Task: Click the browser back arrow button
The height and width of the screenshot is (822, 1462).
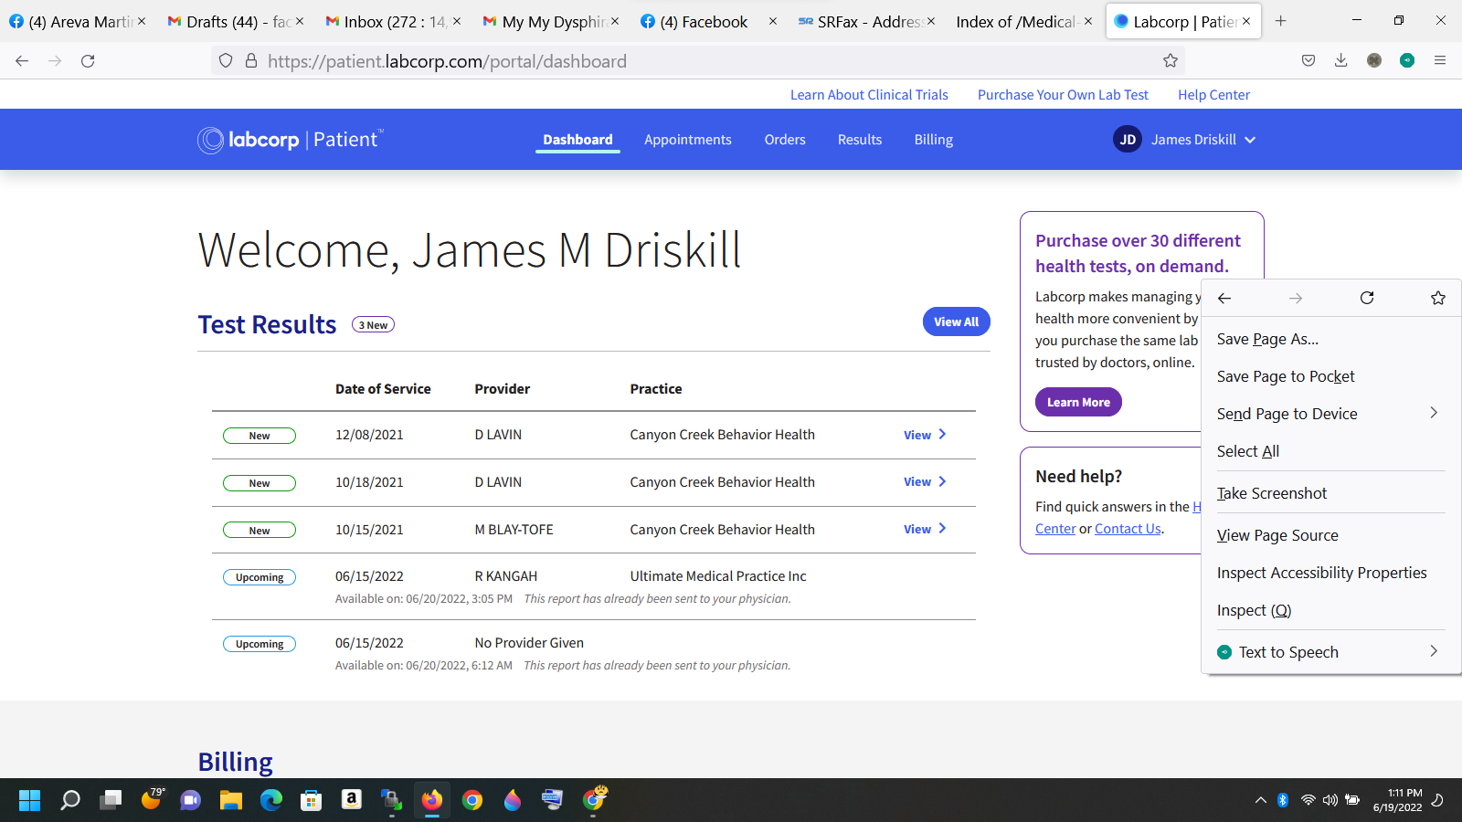Action: [22, 60]
